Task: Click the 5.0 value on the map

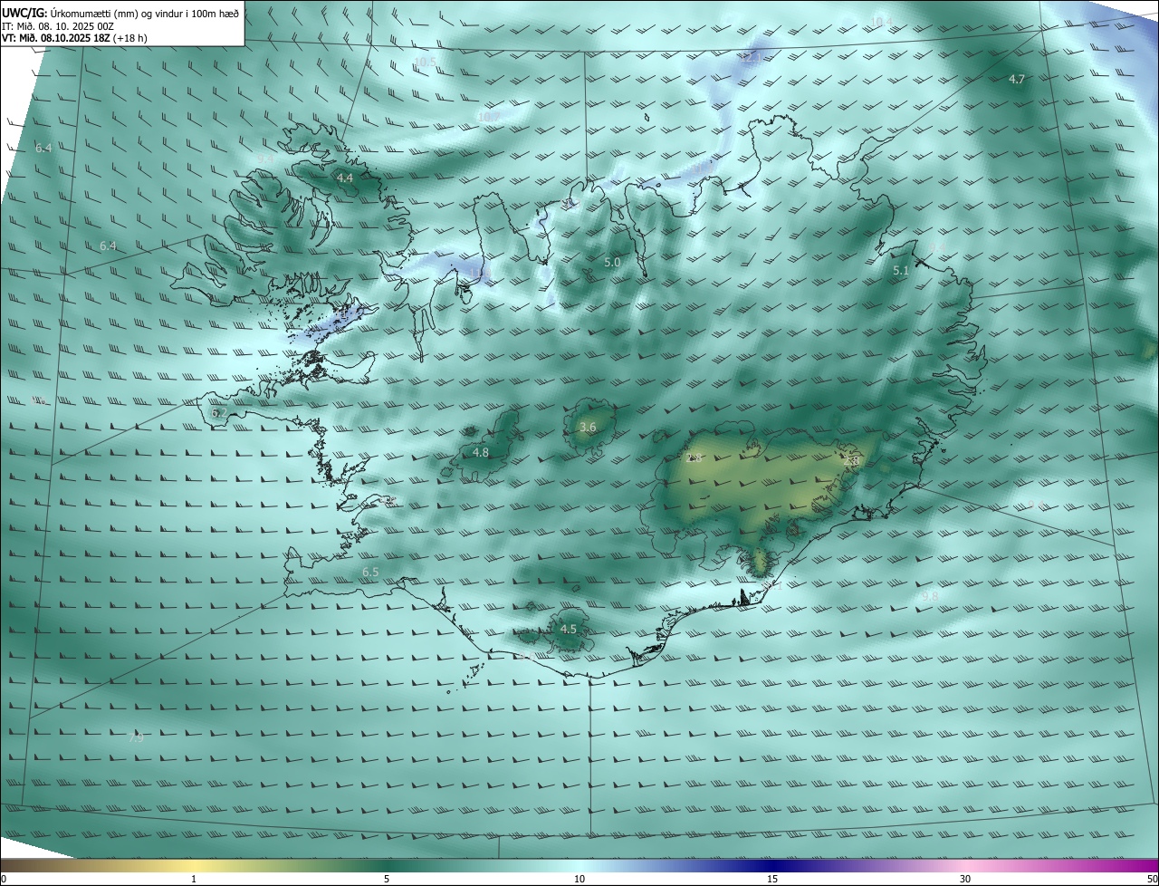Action: click(612, 263)
